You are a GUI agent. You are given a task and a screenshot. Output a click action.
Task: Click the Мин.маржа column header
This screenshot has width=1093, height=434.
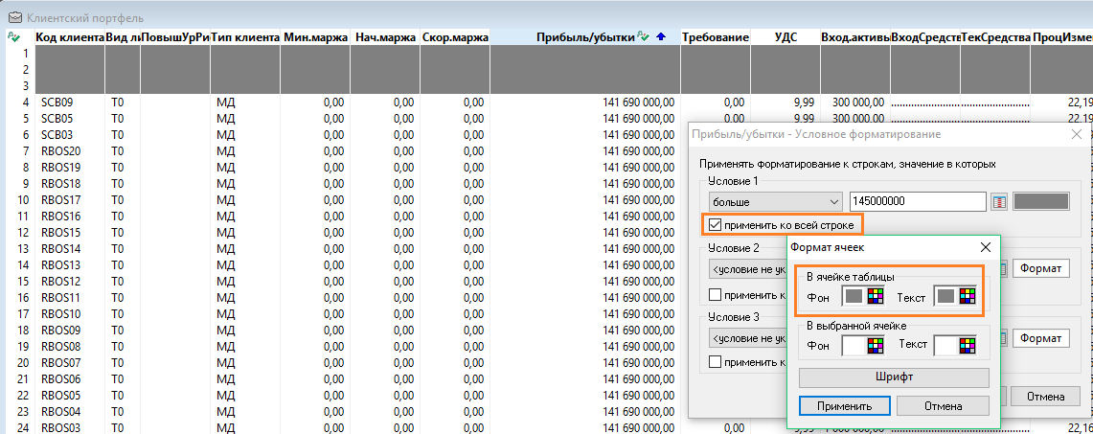coord(316,37)
